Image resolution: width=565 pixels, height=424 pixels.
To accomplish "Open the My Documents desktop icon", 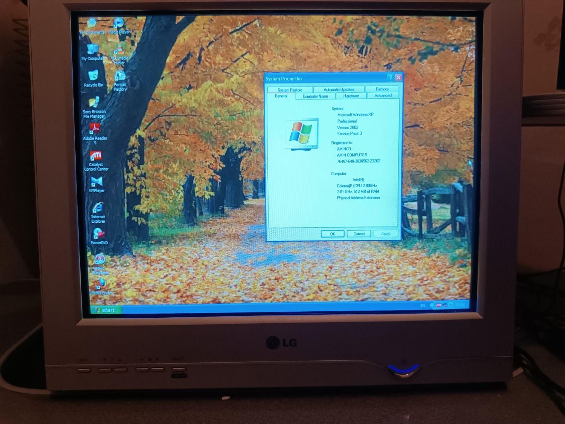I will coord(92,26).
